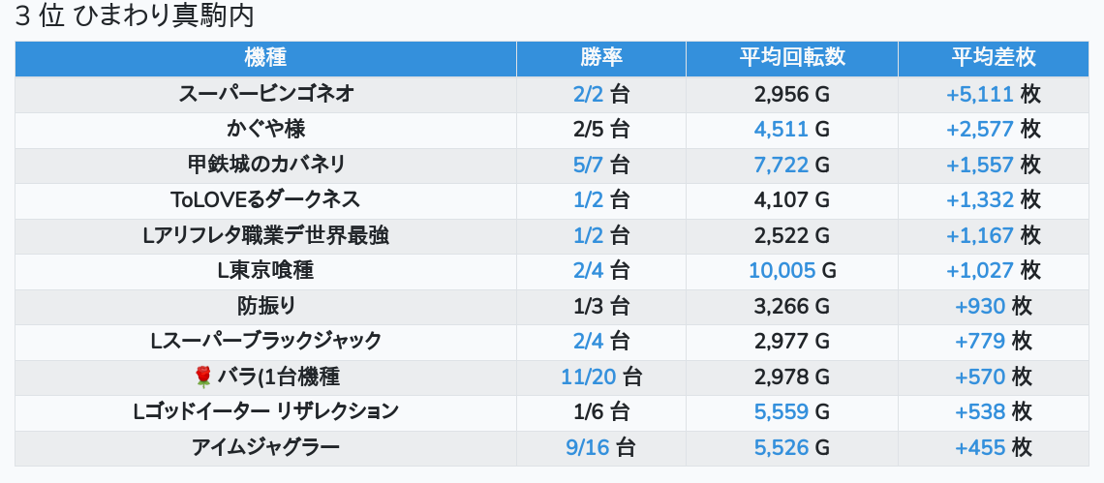The image size is (1104, 483).
Task: Click the rose emoji icon beside バラ
Action: click(202, 377)
